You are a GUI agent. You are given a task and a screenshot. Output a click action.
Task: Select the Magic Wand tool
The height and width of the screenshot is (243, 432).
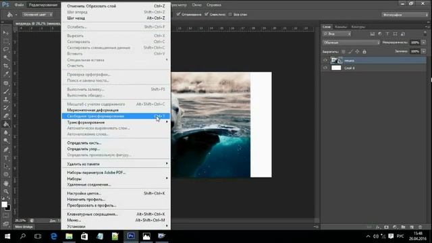pos(6,57)
